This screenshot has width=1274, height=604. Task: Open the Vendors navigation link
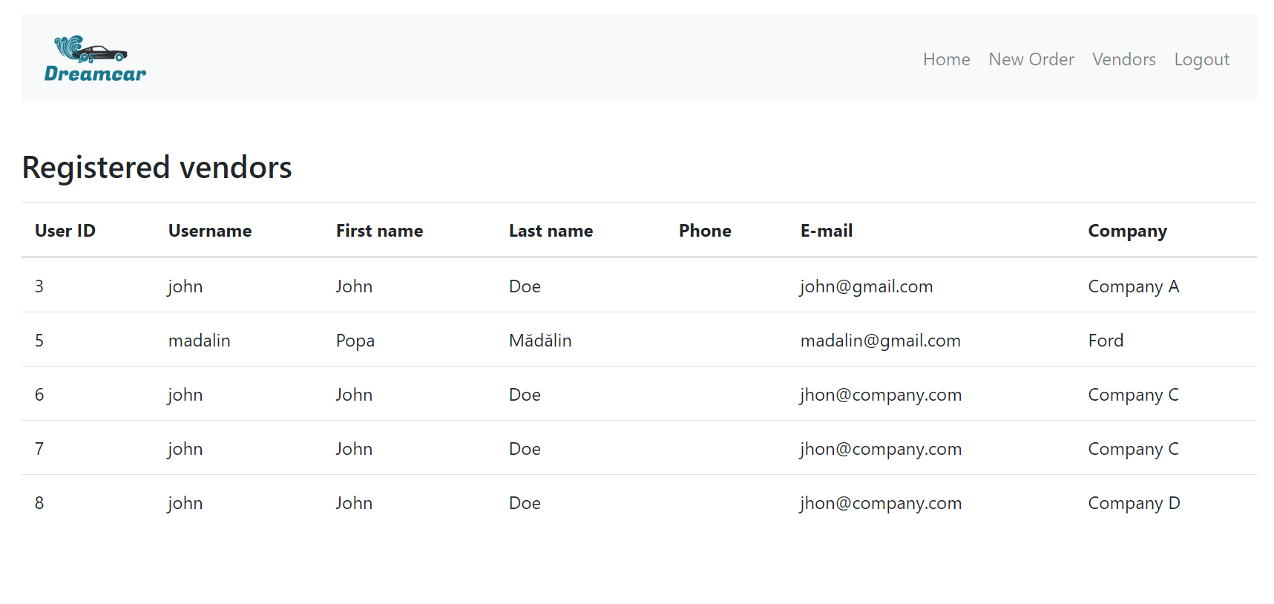[1123, 59]
